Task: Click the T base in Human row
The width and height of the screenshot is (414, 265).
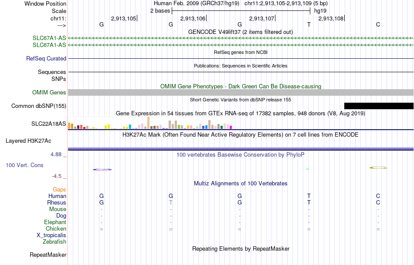Action: click(309, 196)
